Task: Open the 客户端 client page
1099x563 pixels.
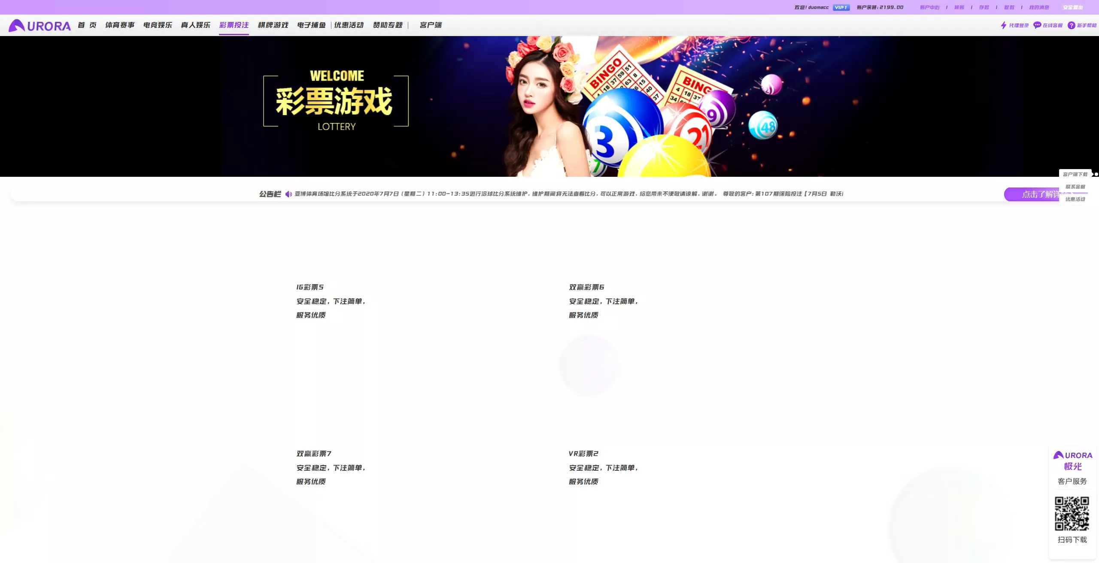Action: coord(431,25)
